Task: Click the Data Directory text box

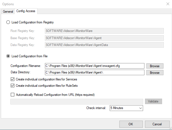Action: tap(94, 73)
